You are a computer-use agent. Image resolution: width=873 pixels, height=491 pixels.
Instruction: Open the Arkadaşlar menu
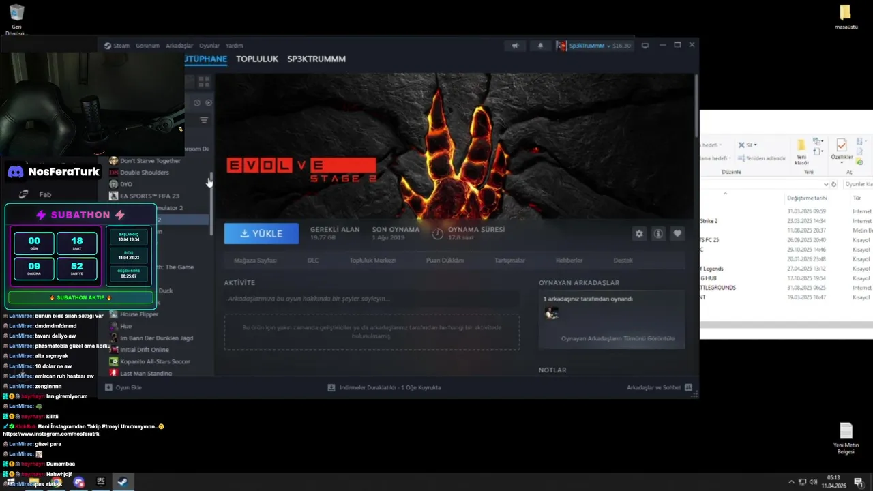[179, 46]
